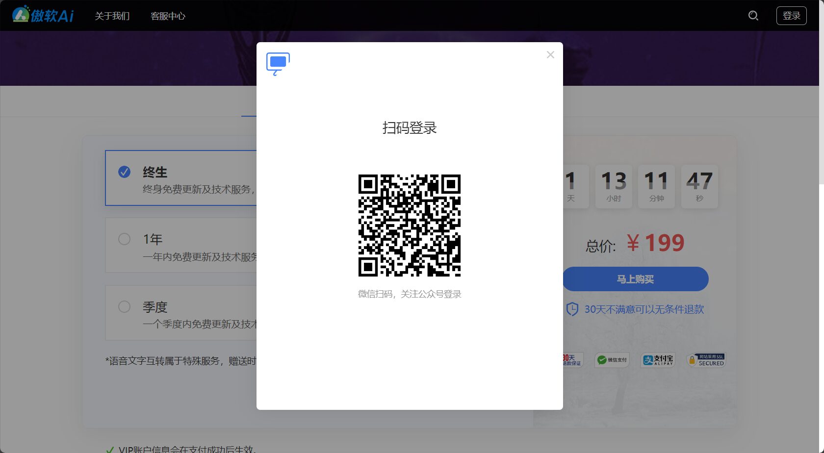This screenshot has height=453, width=824.
Task: Click the 马上购买 button
Action: point(635,279)
